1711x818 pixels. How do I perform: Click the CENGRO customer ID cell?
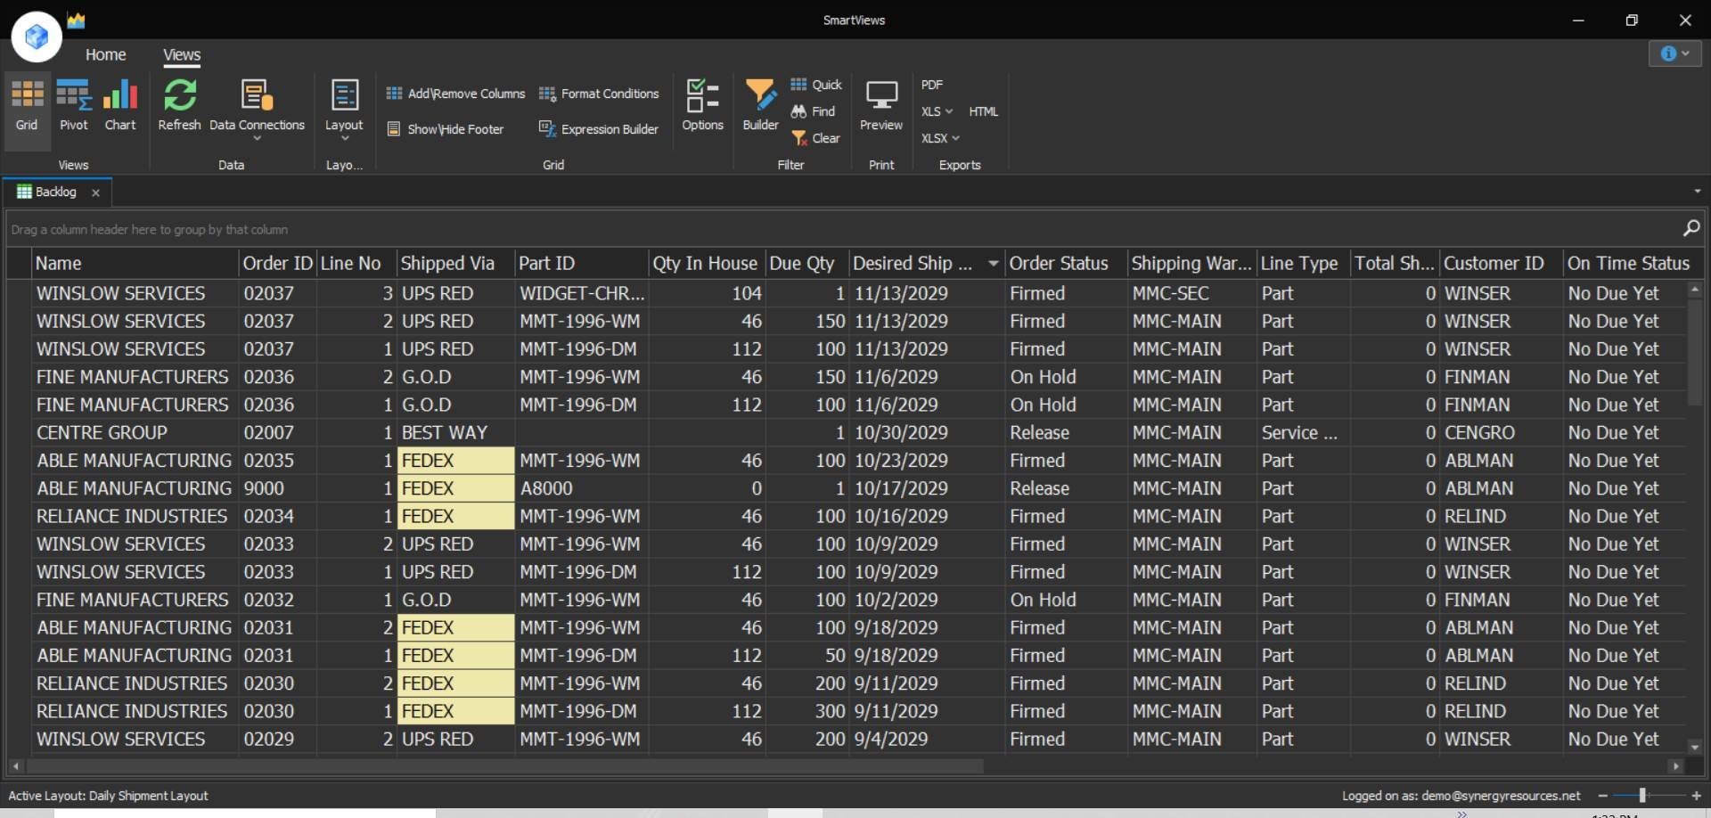coord(1501,432)
